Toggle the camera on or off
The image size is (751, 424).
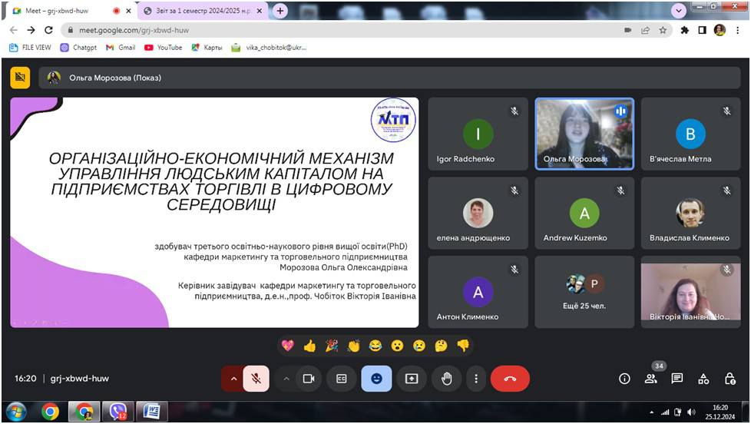(309, 379)
